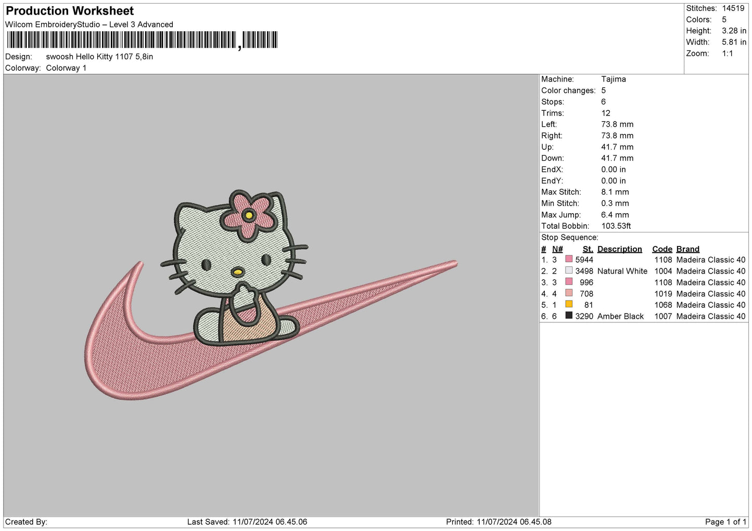Click the Production Worksheet title
752x531 pixels.
tap(70, 11)
